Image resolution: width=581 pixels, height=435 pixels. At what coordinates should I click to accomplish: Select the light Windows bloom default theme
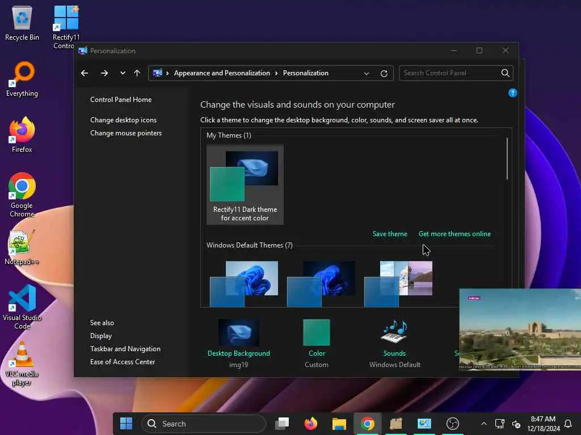(x=244, y=284)
